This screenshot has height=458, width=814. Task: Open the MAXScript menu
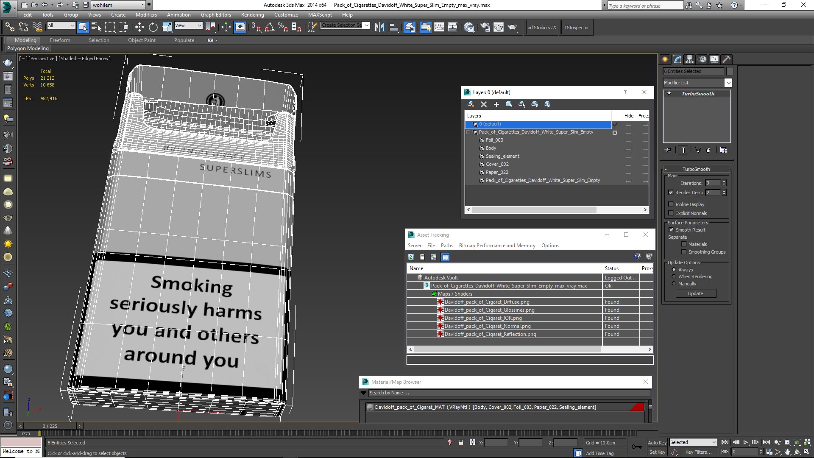click(320, 15)
